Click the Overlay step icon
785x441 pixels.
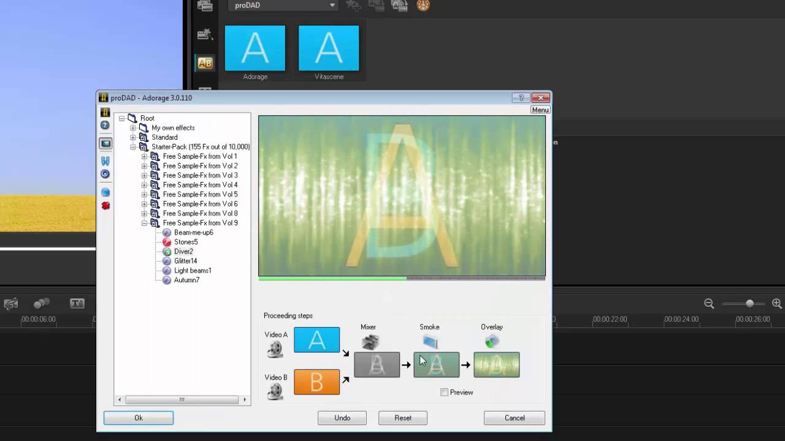click(x=492, y=341)
